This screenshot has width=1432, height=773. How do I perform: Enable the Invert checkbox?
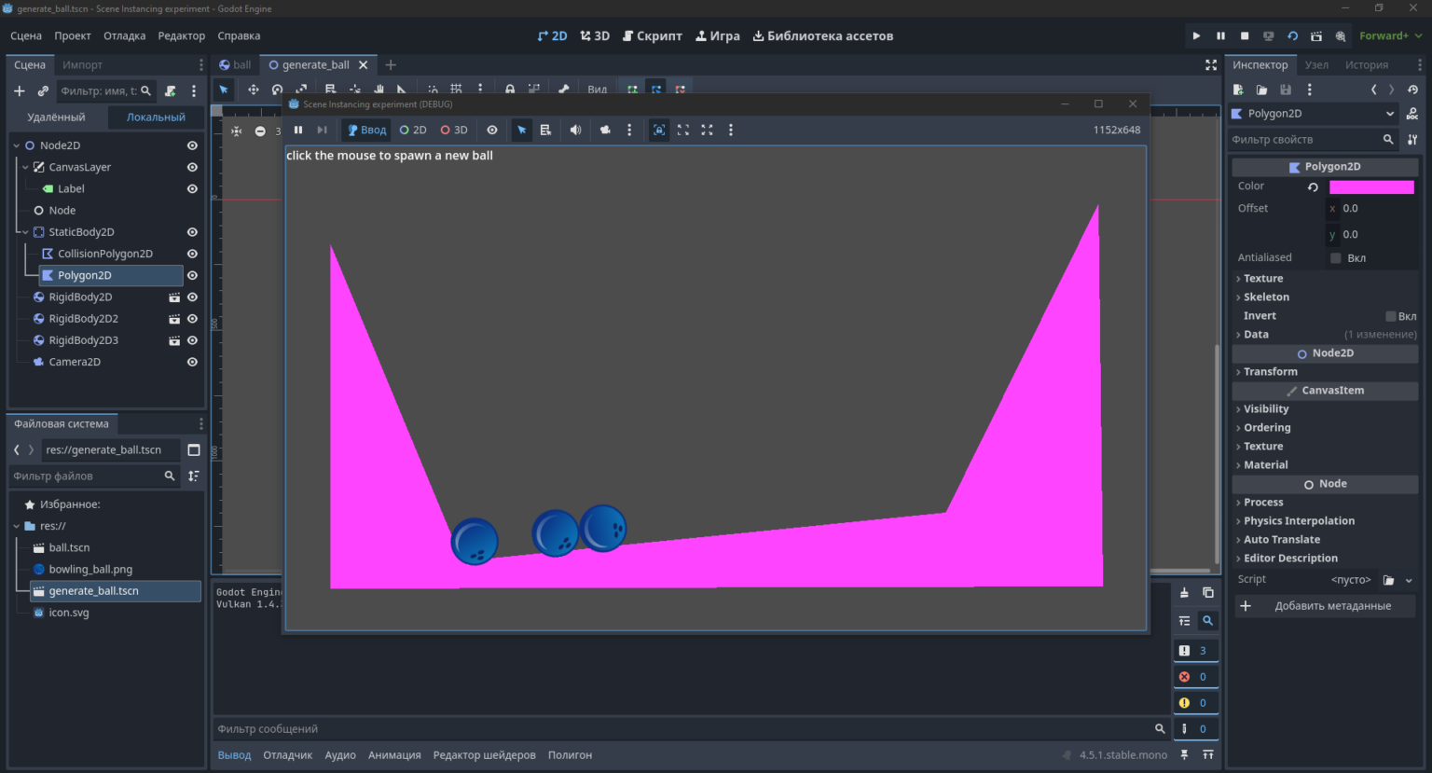1391,316
